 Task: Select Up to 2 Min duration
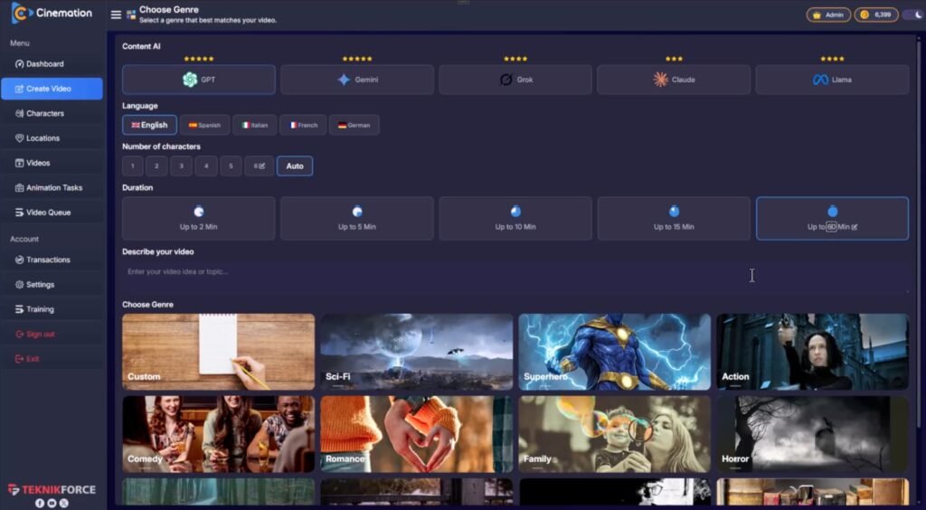[198, 219]
